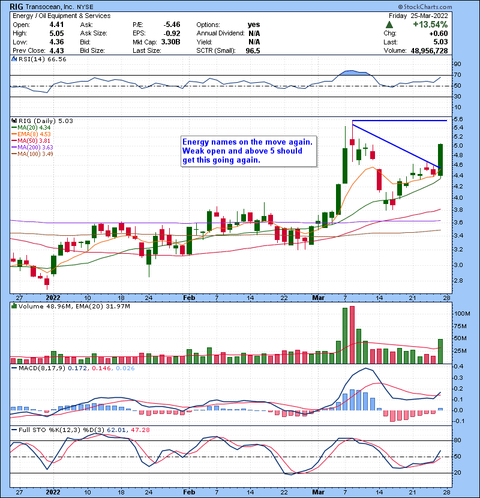Click the green up-arrow change indicator

click(389, 25)
